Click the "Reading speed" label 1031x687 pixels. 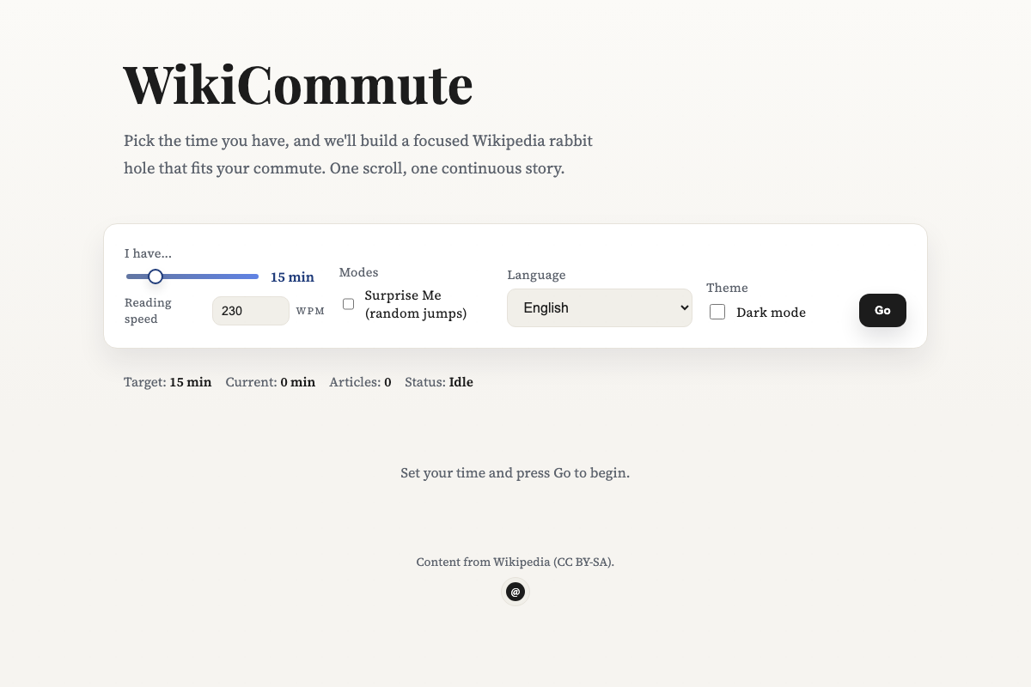(149, 311)
